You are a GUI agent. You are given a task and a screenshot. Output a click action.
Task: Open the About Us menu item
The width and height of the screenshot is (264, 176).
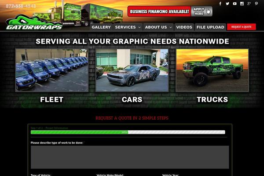click(156, 27)
